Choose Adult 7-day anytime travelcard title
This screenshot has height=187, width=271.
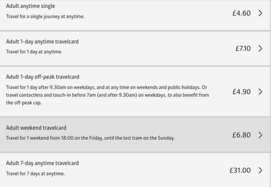(x=42, y=163)
